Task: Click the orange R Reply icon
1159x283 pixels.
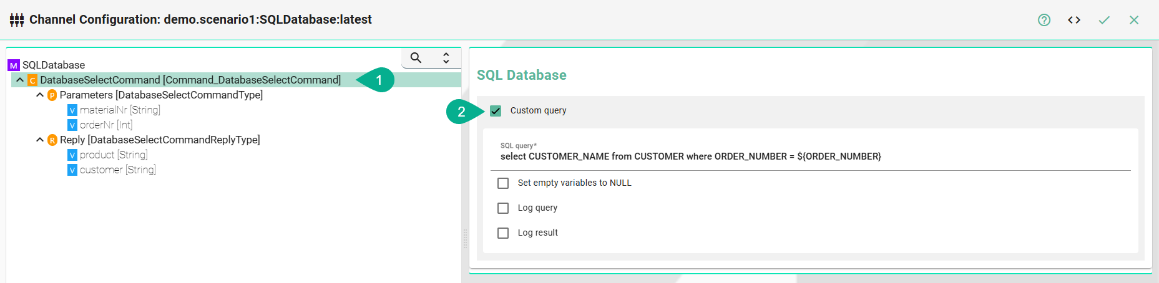Action: (52, 140)
